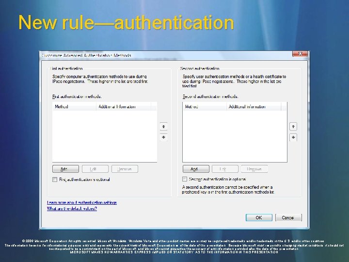Sort first list by Method column
This screenshot has height=262, width=349.
74,106
